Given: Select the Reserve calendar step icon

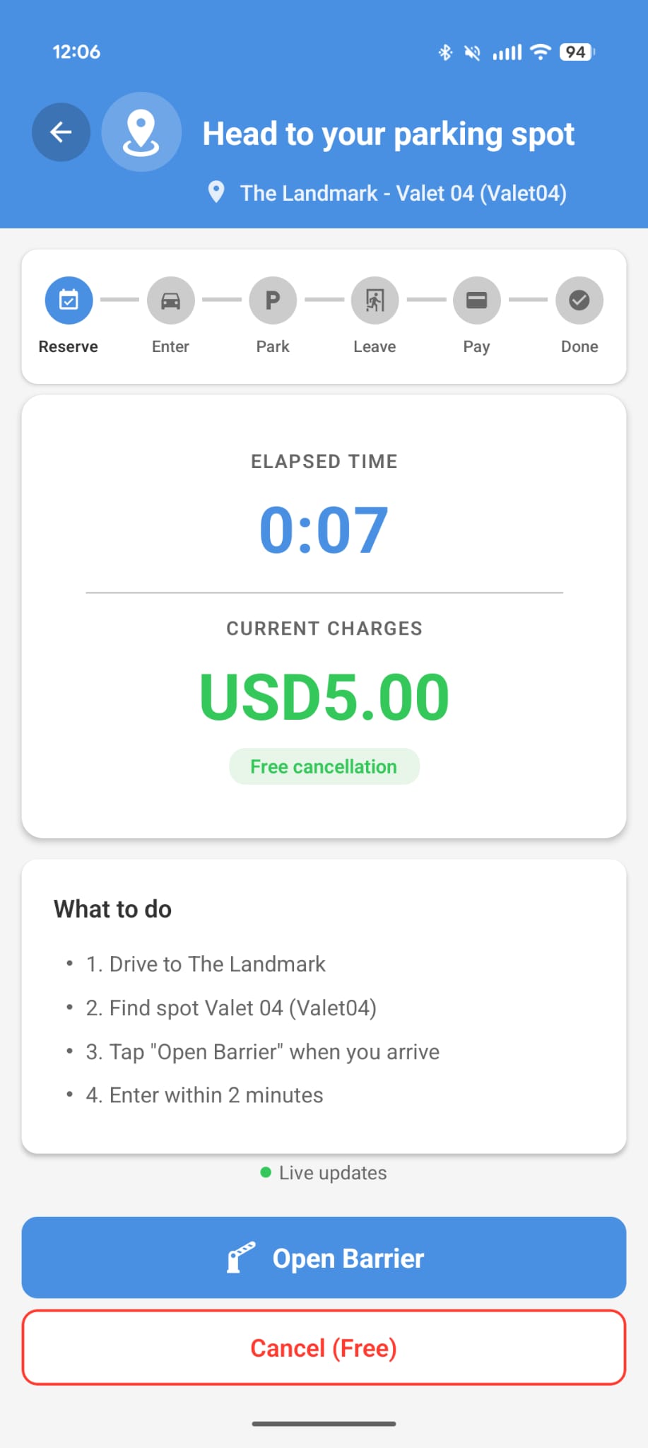Looking at the screenshot, I should tap(69, 300).
